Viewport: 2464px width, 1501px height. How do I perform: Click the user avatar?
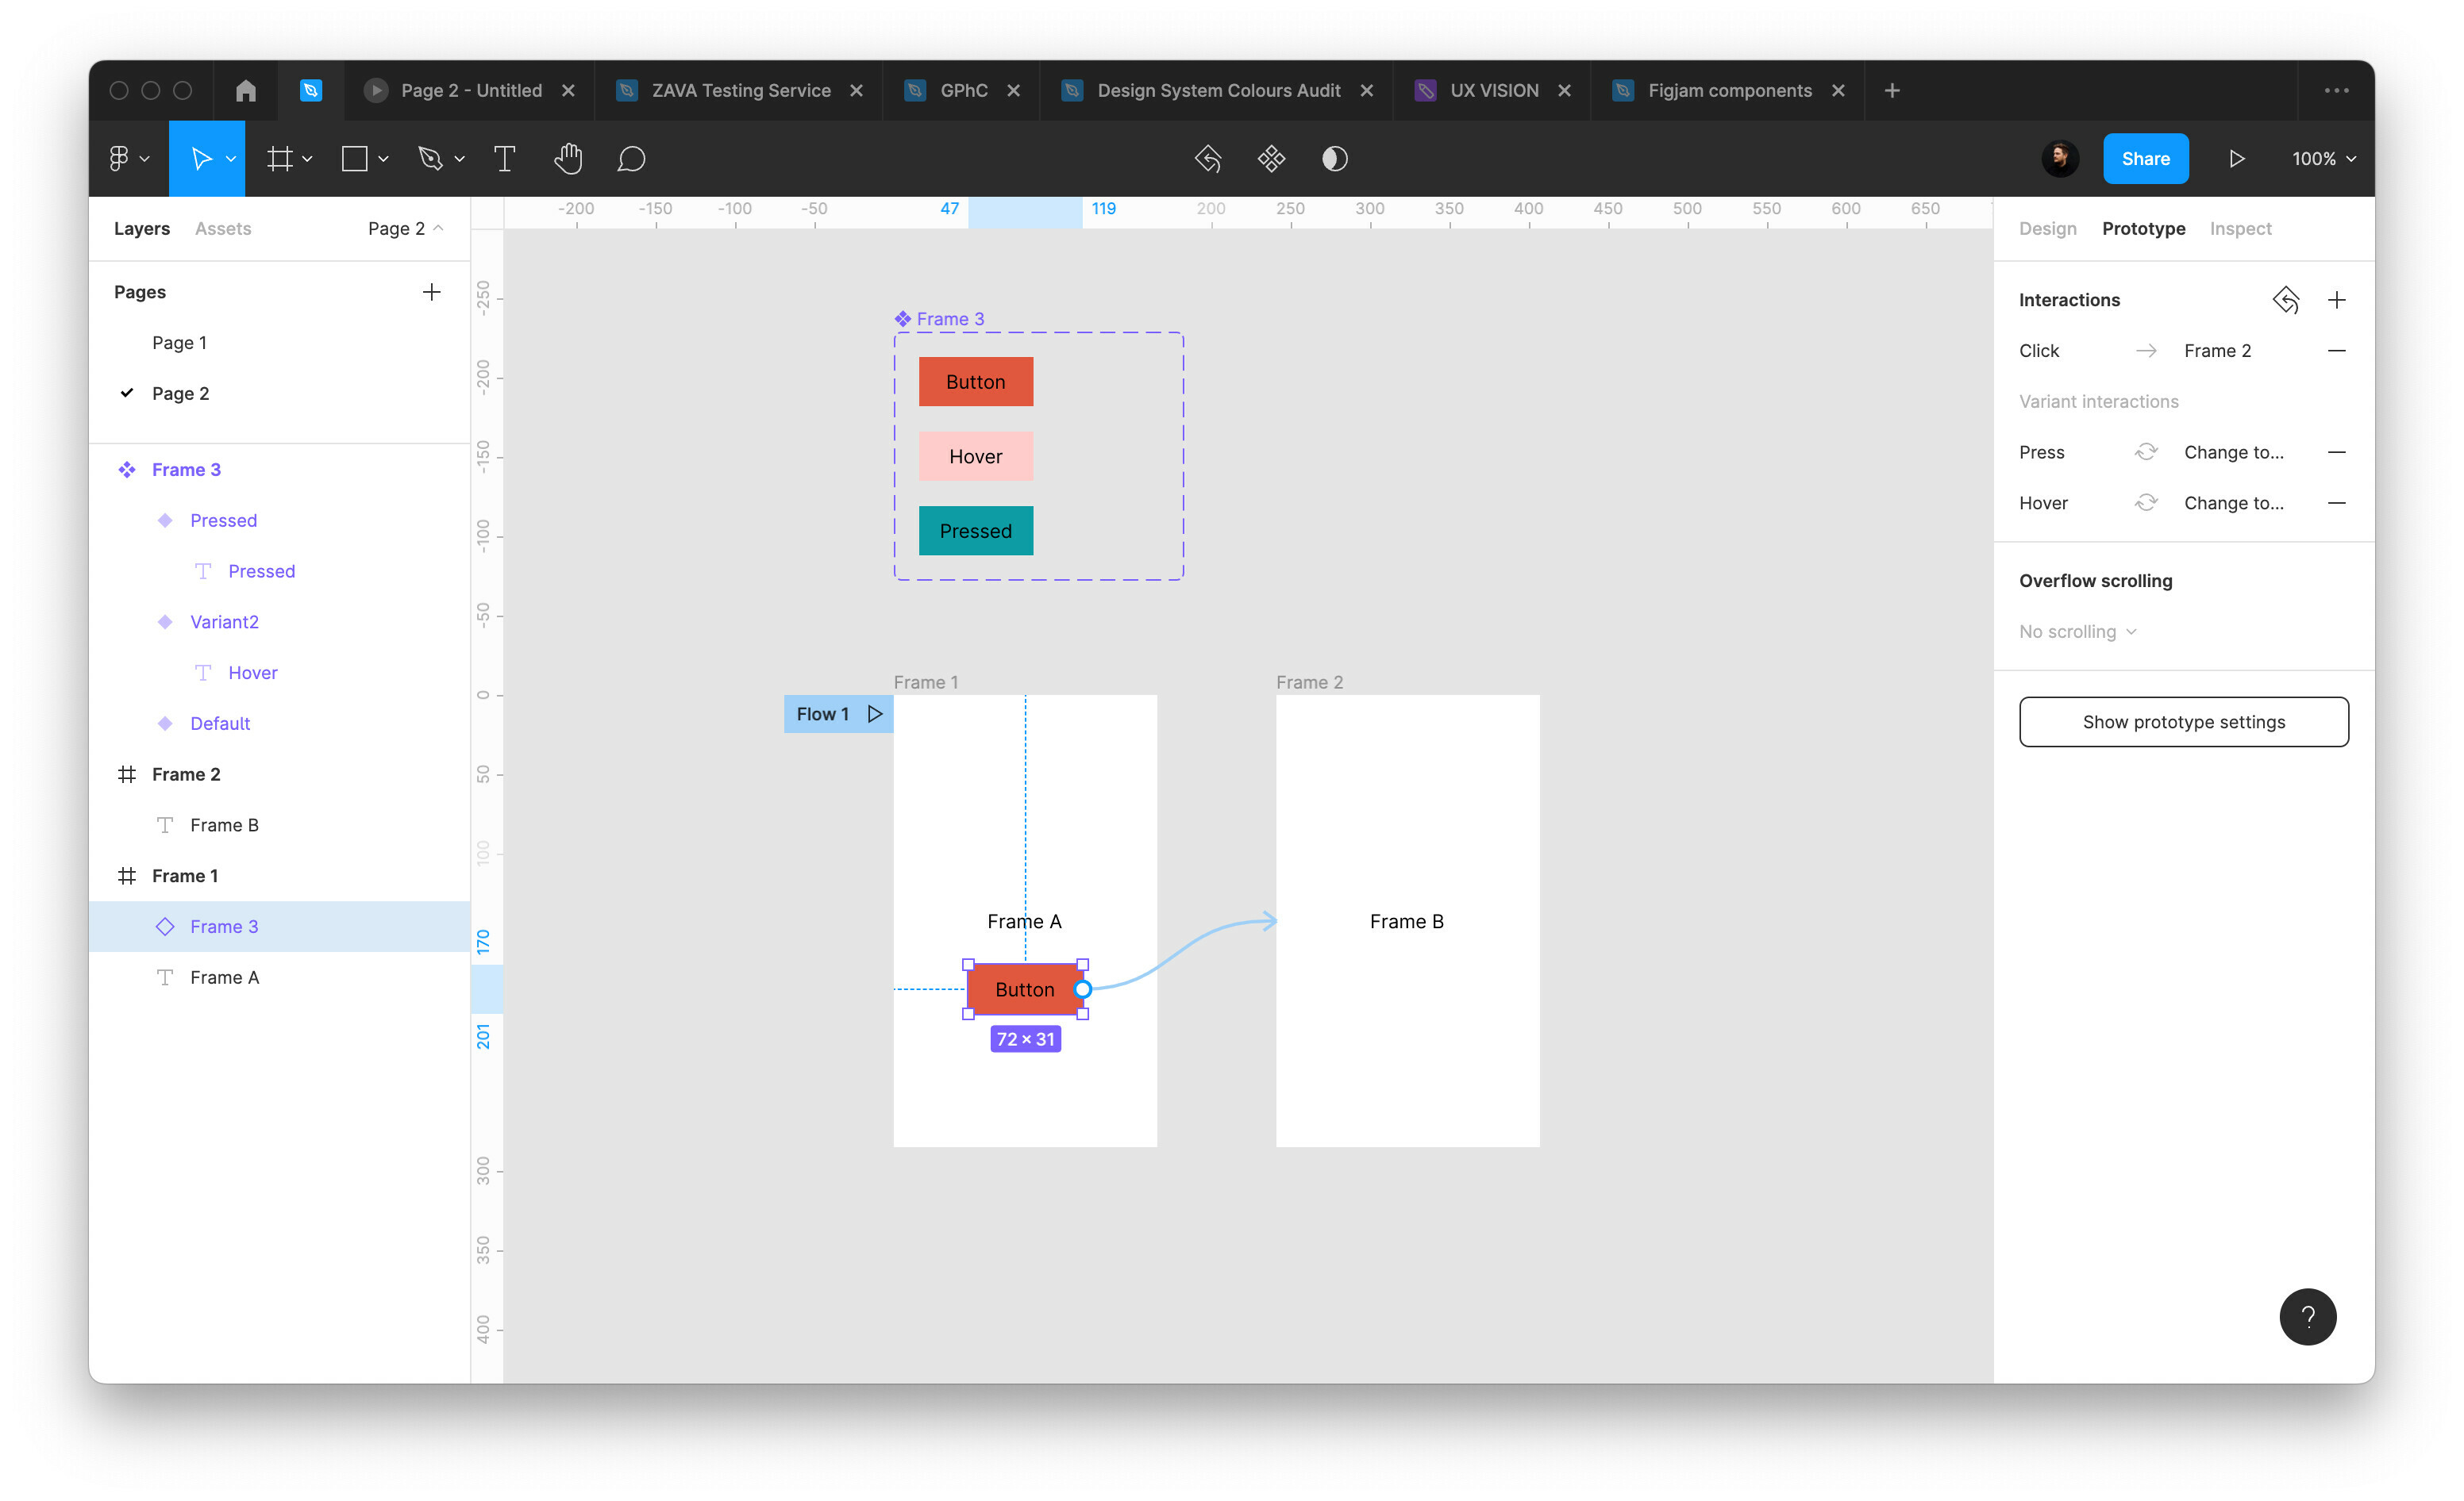(2060, 158)
